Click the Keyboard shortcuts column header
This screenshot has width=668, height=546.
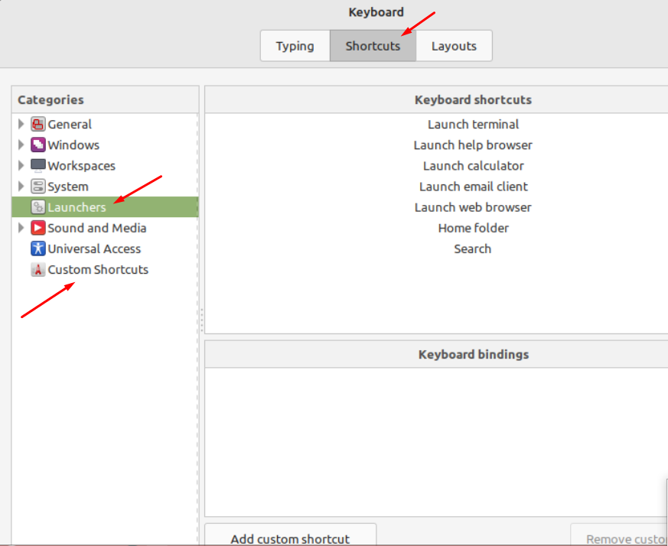436,99
